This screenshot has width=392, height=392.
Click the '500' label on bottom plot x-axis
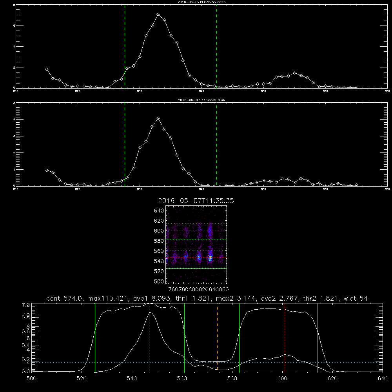pyautogui.click(x=31, y=379)
